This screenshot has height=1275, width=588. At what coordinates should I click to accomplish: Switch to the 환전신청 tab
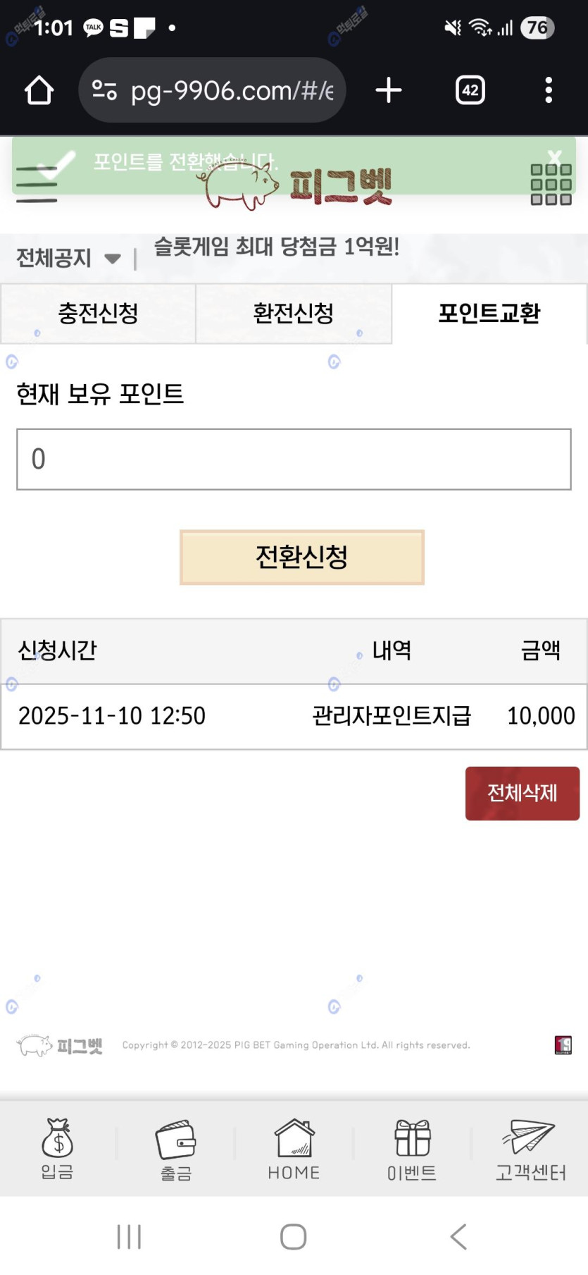pyautogui.click(x=293, y=314)
